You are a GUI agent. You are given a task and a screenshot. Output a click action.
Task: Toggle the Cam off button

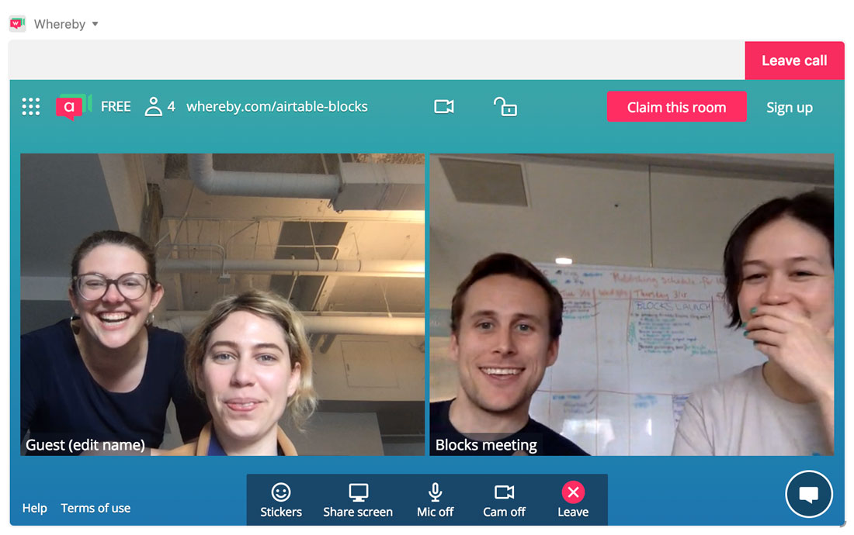click(x=504, y=500)
